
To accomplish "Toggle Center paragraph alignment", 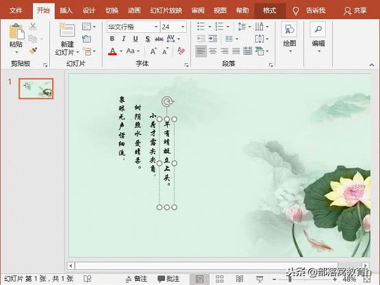I will tap(213, 51).
